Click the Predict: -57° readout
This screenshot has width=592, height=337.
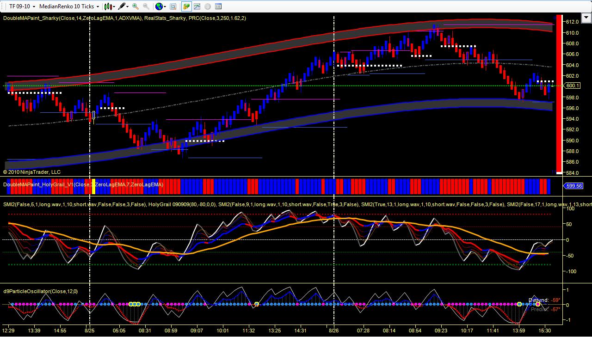click(x=545, y=309)
